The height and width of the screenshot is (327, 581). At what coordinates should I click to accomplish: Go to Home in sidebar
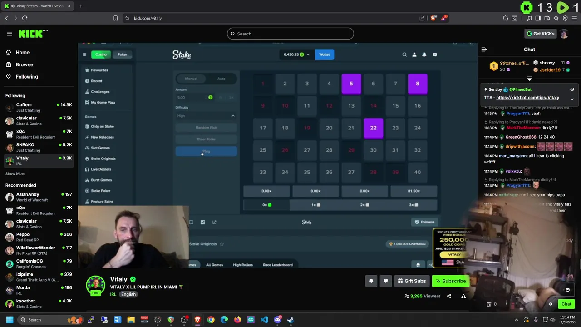pyautogui.click(x=22, y=53)
